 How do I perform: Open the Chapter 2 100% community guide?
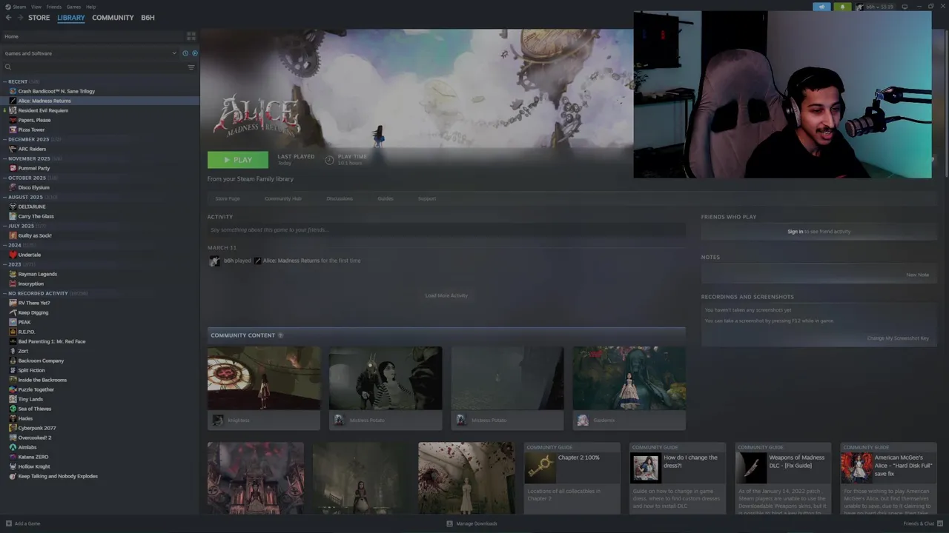coord(572,478)
